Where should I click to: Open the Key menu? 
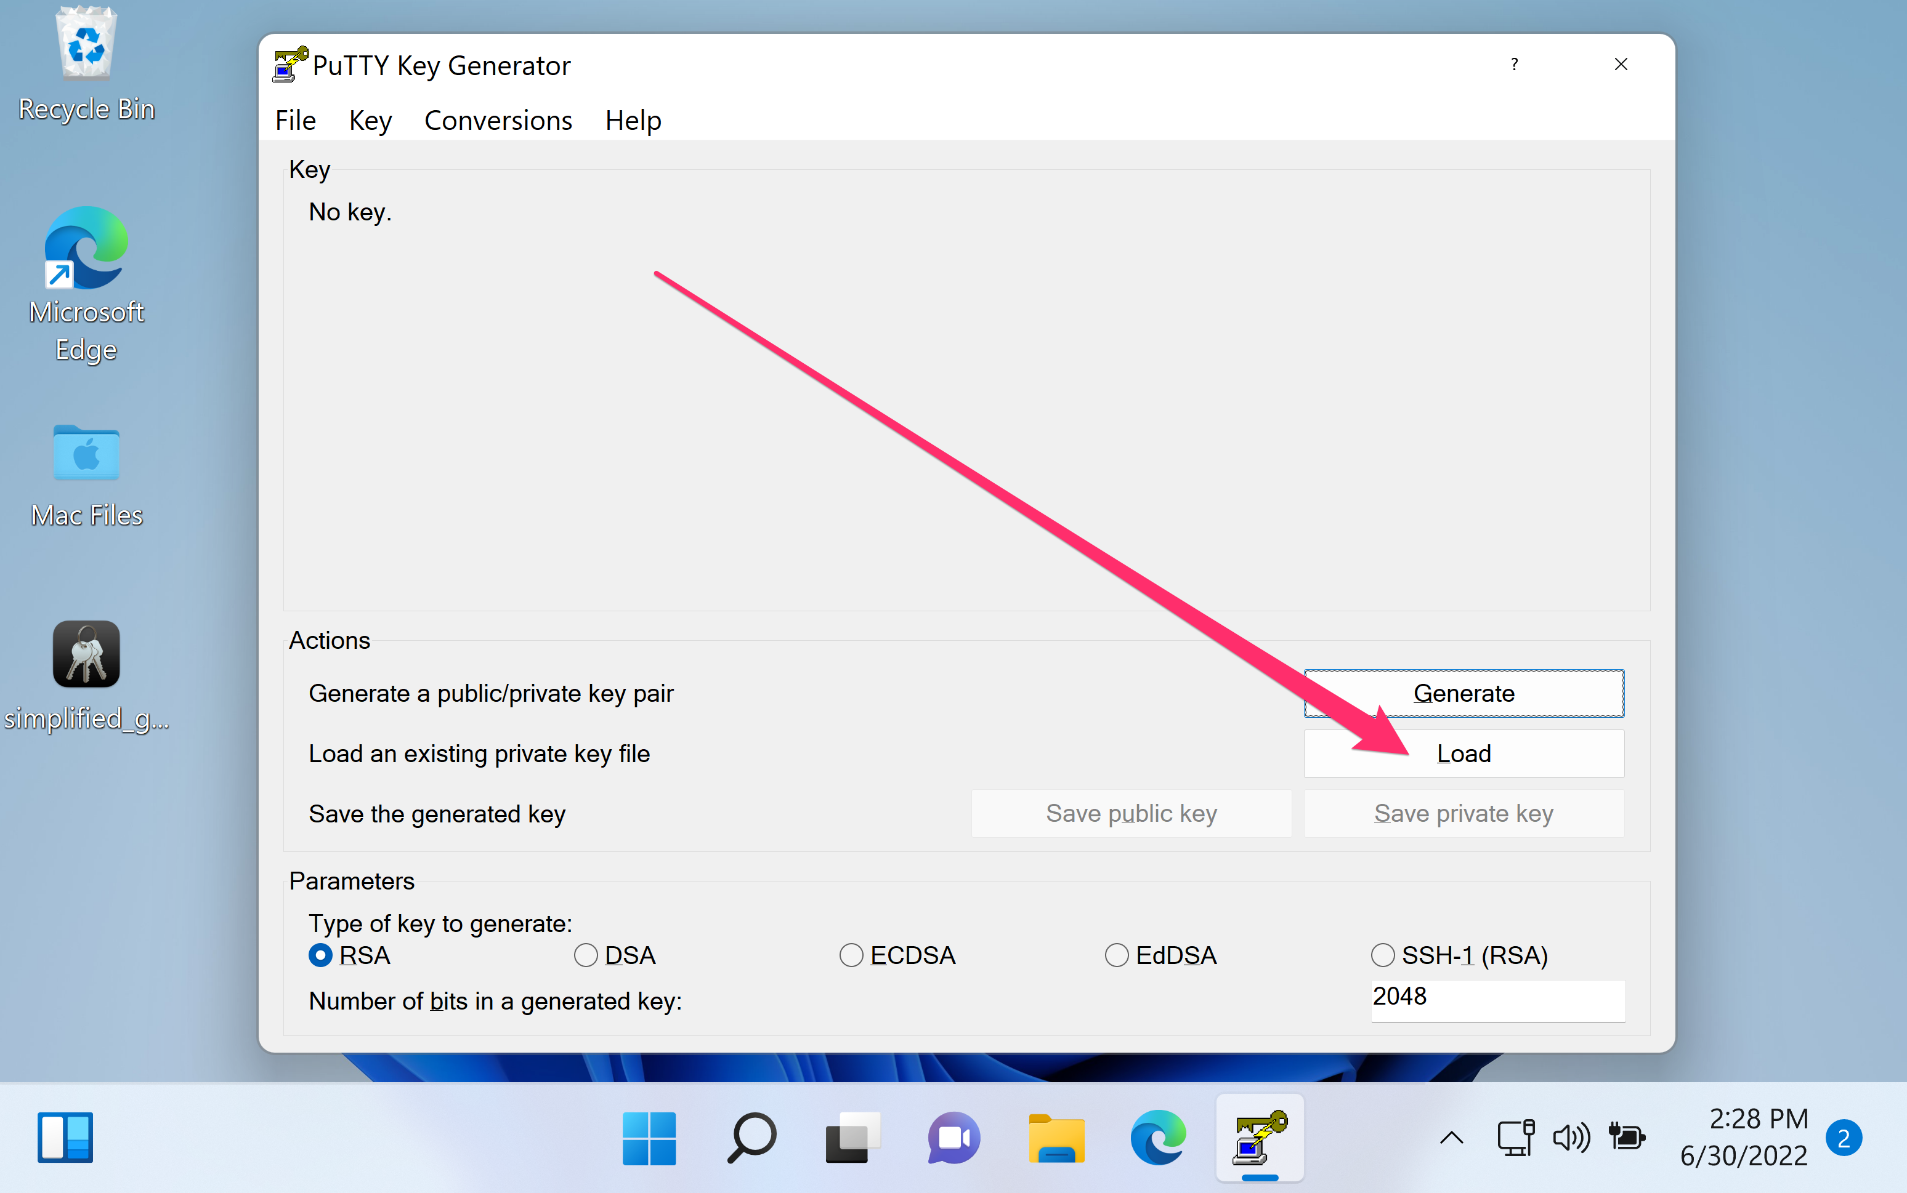pyautogui.click(x=370, y=120)
